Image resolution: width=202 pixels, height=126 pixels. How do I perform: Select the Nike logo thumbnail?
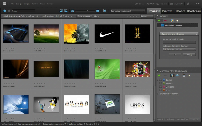(107, 34)
